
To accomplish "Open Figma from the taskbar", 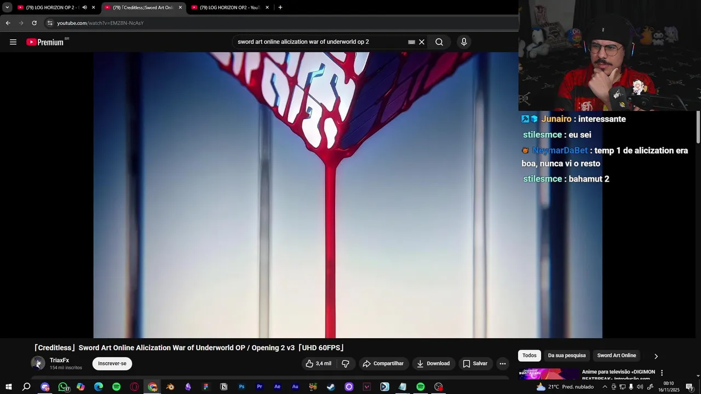I will click(x=206, y=387).
